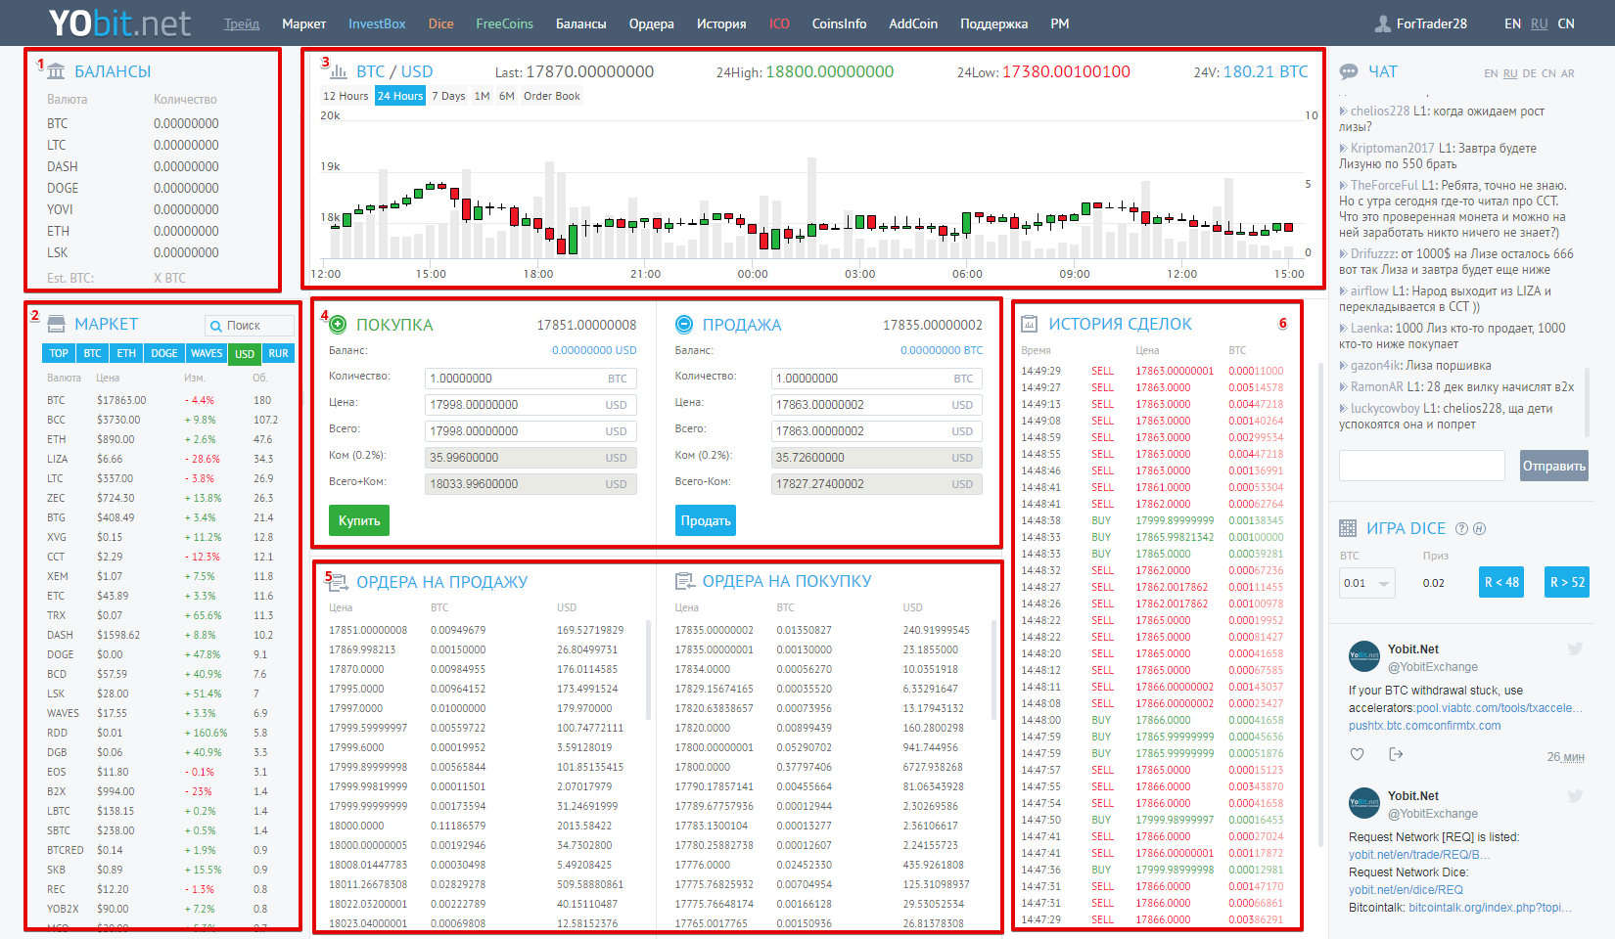Click the Twitter bird on second tweet
The image size is (1615, 939).
(x=1575, y=795)
